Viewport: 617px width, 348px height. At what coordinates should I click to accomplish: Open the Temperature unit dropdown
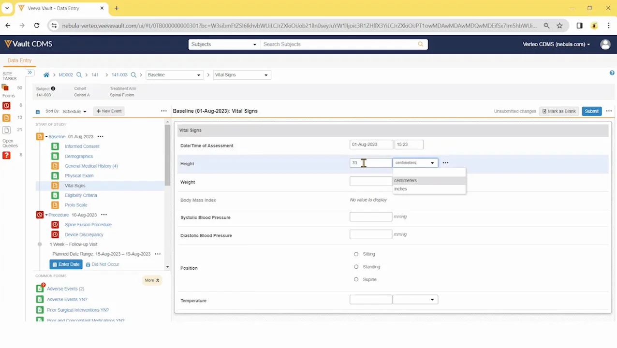(415, 300)
